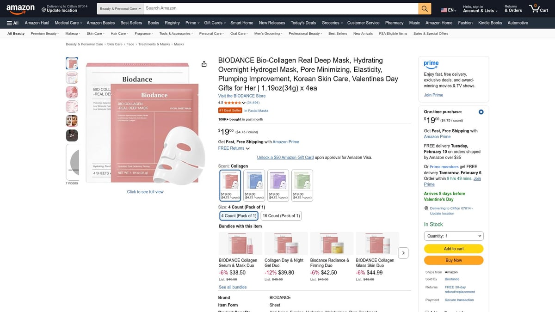Switch to the Skin Care menu
This screenshot has width=555, height=312.
point(95,33)
